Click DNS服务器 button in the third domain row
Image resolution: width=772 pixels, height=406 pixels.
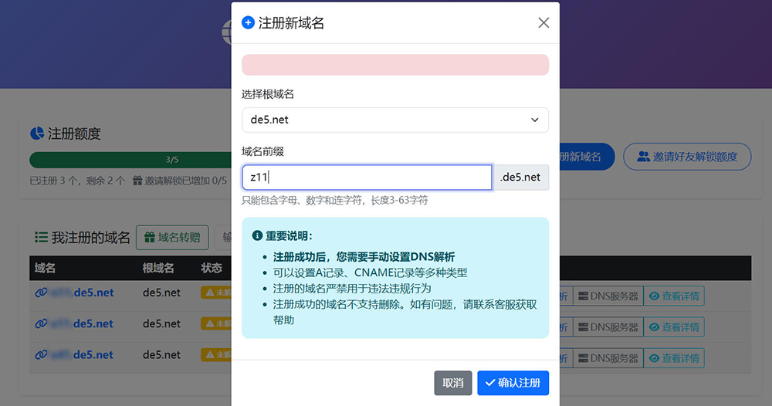point(608,358)
